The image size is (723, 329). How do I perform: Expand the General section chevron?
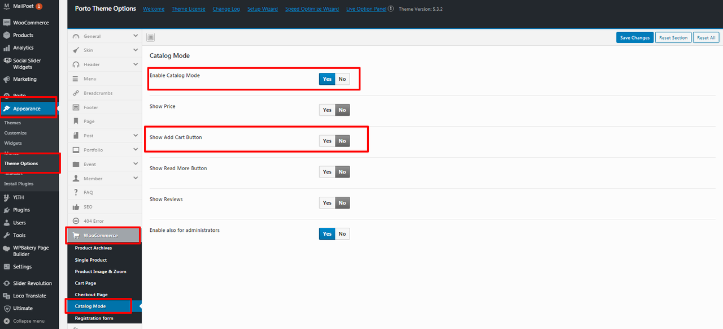(136, 36)
